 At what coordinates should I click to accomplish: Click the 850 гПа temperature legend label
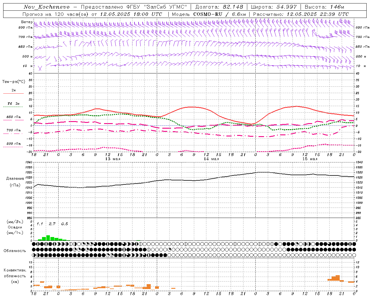pos(14,117)
